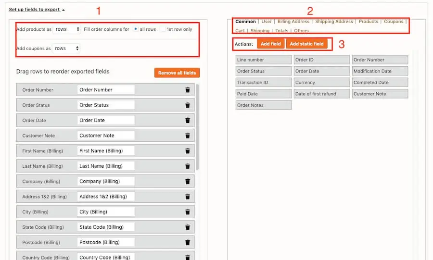433x260 pixels.
Task: Edit the Address 1&2 (Billing) name input
Action: (x=106, y=197)
